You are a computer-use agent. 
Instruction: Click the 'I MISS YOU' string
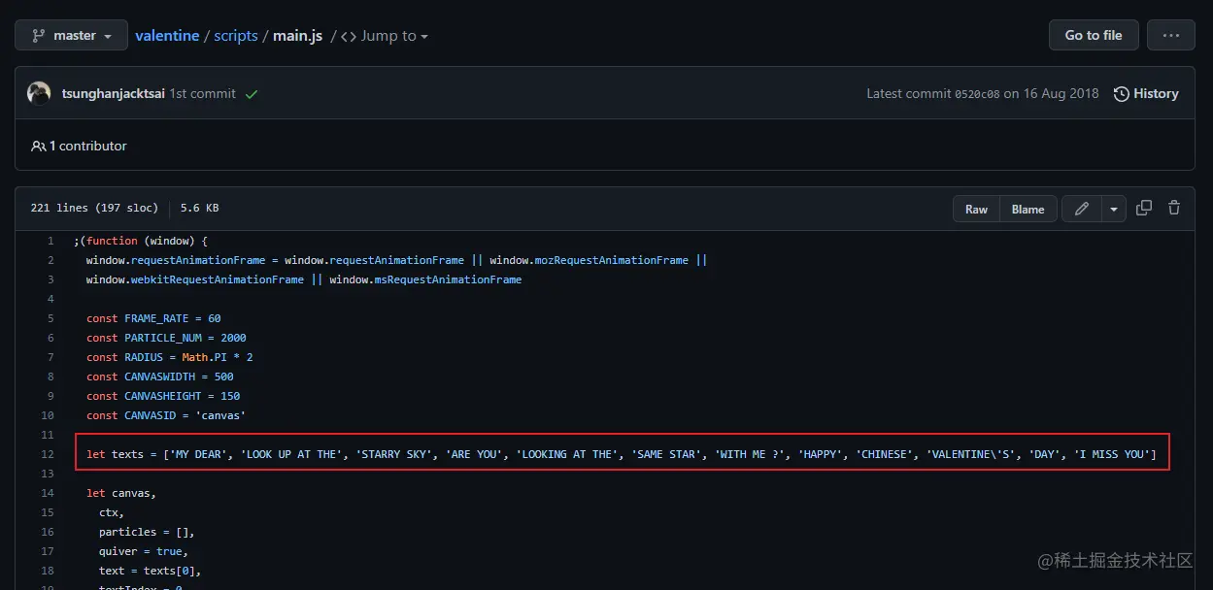pyautogui.click(x=1112, y=454)
